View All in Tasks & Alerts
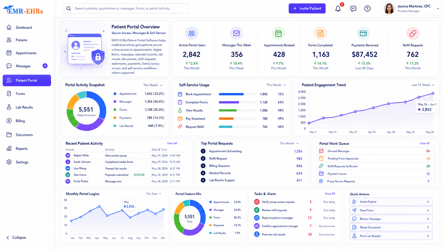The image size is (444, 250). pyautogui.click(x=330, y=194)
